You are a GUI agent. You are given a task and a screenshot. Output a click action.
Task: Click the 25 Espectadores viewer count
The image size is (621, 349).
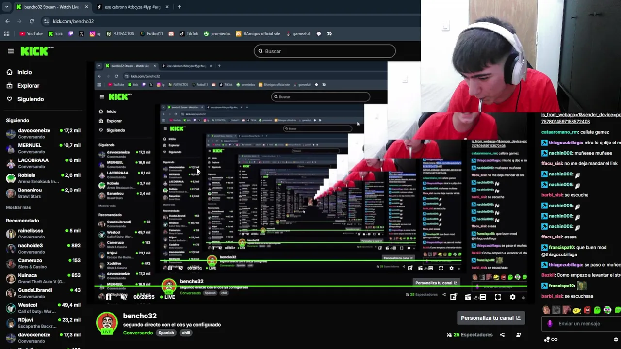pos(470,335)
